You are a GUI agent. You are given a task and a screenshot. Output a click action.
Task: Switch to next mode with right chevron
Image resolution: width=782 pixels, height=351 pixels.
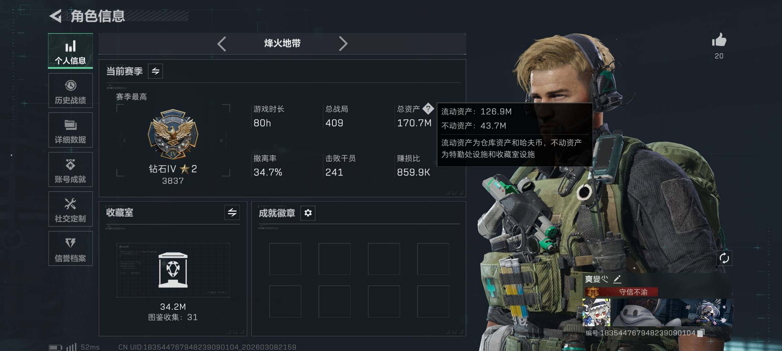[343, 44]
